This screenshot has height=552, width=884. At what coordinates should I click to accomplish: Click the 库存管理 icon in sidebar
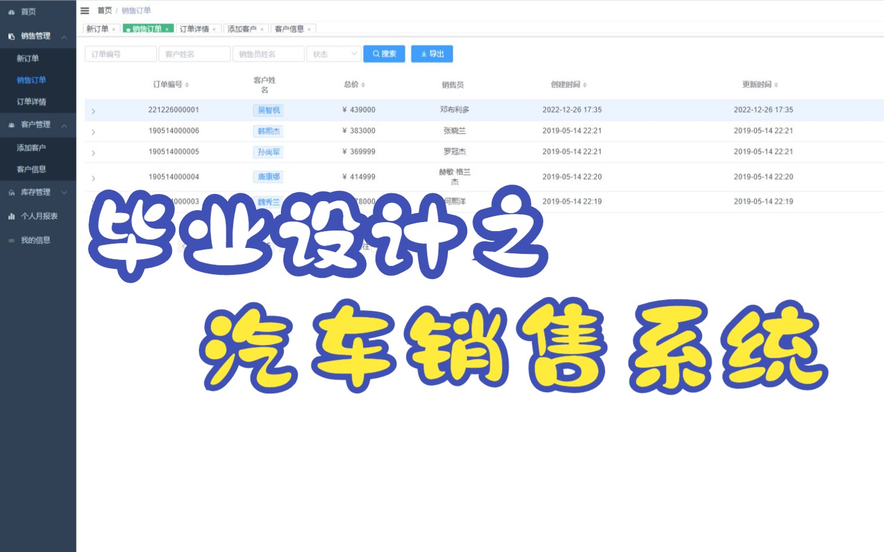[x=11, y=193]
